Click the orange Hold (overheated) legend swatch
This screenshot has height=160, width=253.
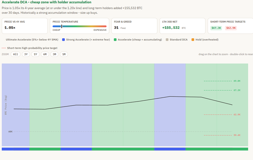(193, 40)
